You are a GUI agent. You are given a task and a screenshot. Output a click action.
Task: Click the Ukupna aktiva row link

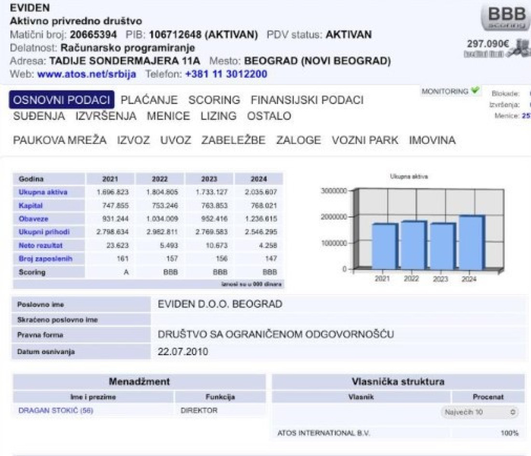42,192
